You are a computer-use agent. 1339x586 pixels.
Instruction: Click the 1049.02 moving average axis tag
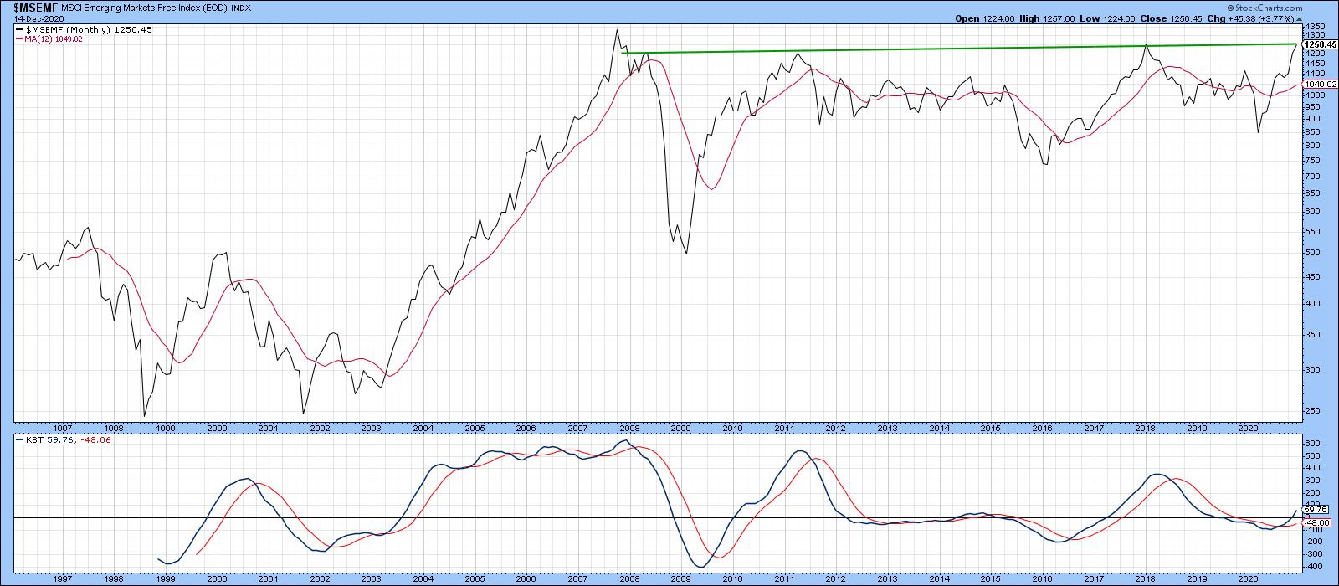click(x=1321, y=85)
